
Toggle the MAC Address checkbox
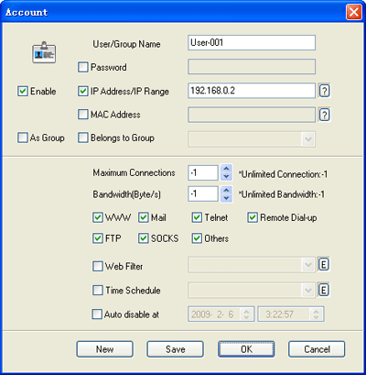(83, 115)
